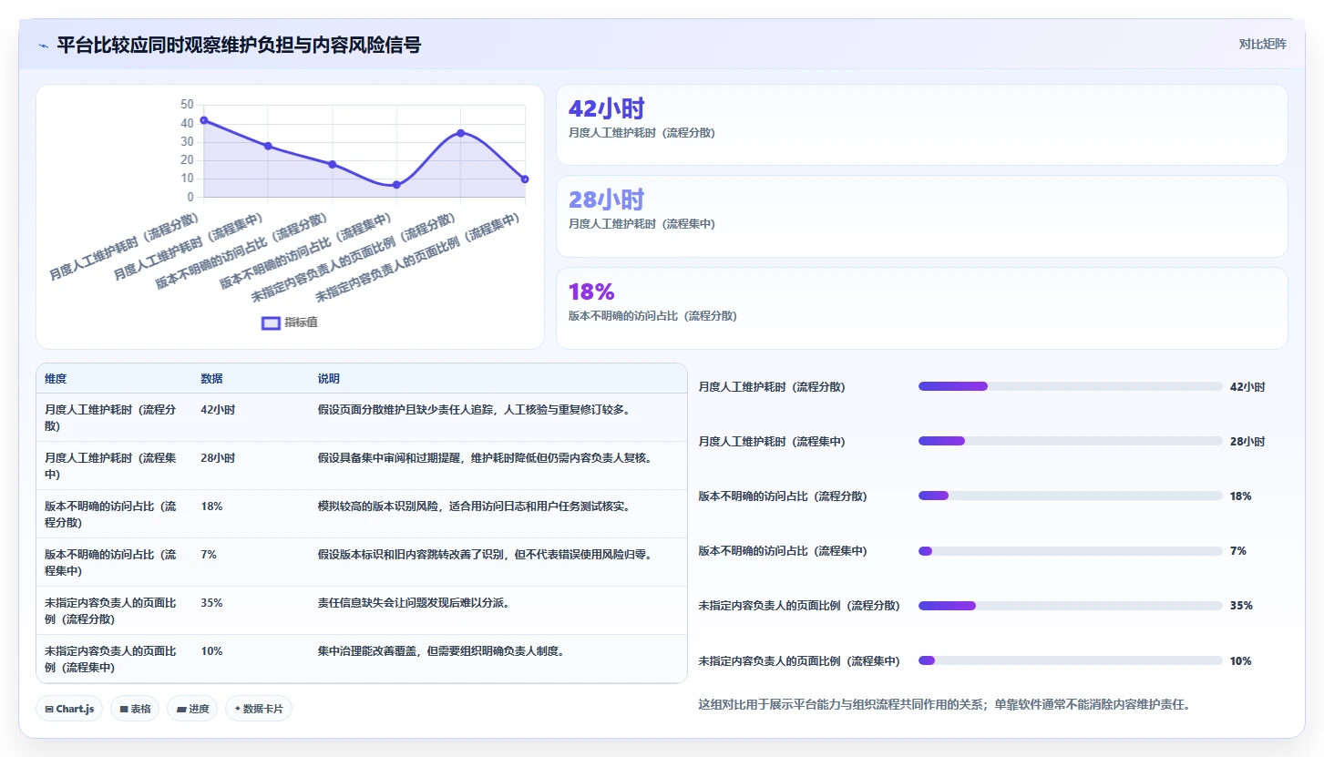
Task: Open the 28小时 data card
Action: tap(921, 216)
